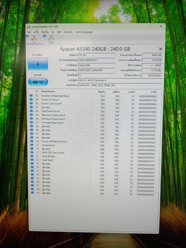Open the ไฟล์ (File) menu
This screenshot has height=248, width=186.
coord(29,32)
